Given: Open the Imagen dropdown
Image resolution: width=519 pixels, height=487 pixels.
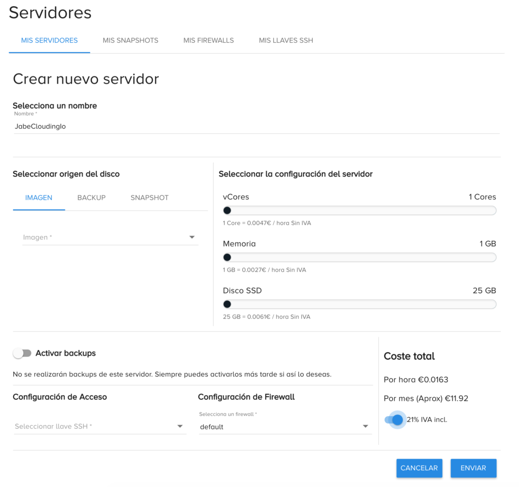Looking at the screenshot, I should click(110, 237).
